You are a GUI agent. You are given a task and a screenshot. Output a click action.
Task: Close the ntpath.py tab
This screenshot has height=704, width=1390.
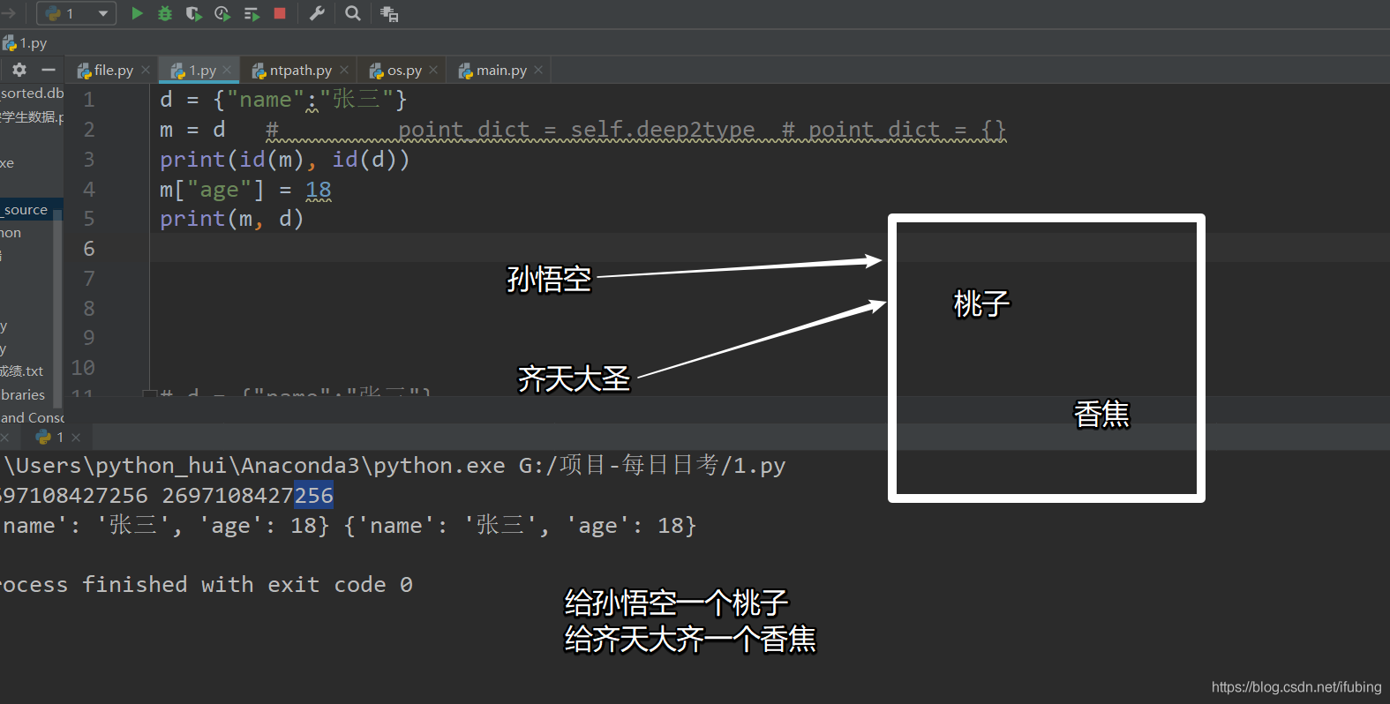pos(344,70)
